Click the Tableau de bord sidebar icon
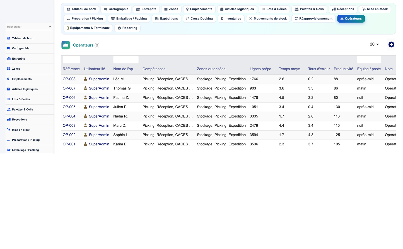The width and height of the screenshot is (403, 249). point(9,38)
